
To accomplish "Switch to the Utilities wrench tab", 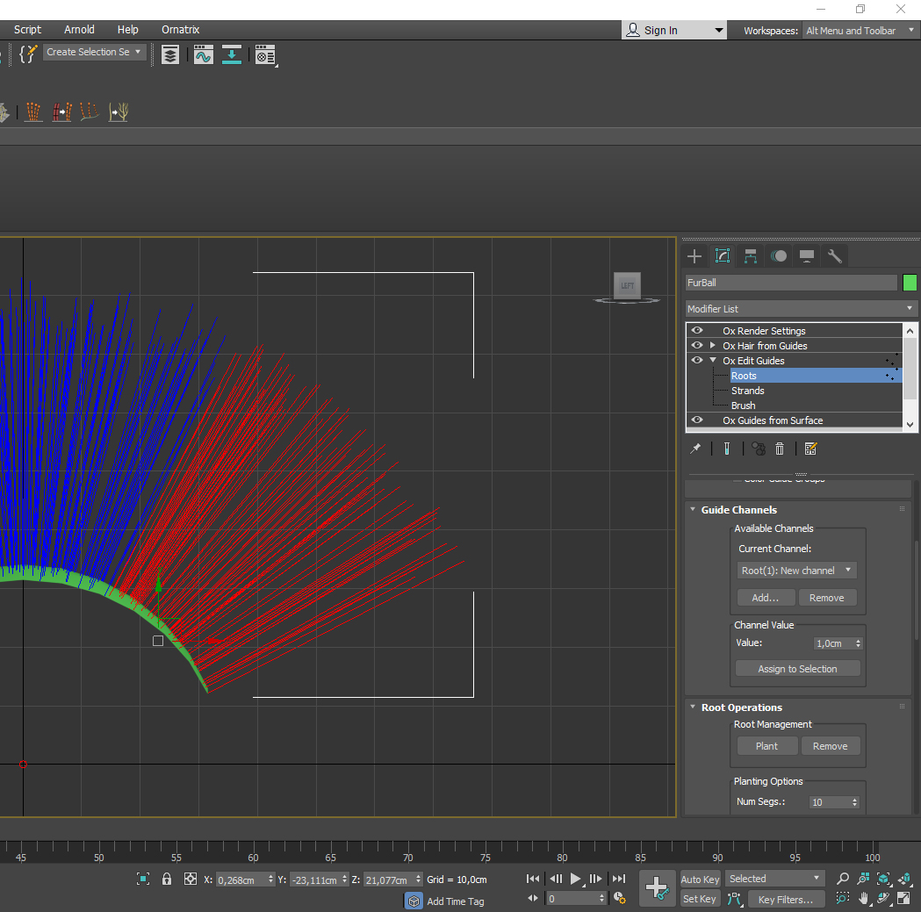I will coord(835,256).
